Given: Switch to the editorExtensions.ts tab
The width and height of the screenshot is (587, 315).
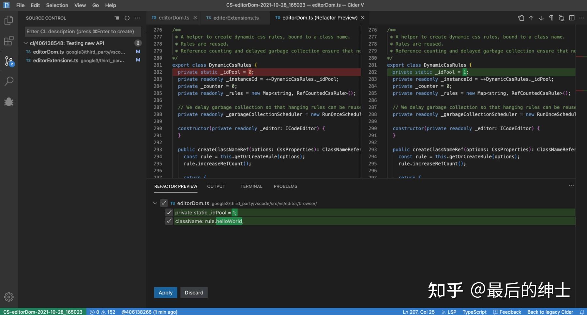Looking at the screenshot, I should pos(236,18).
